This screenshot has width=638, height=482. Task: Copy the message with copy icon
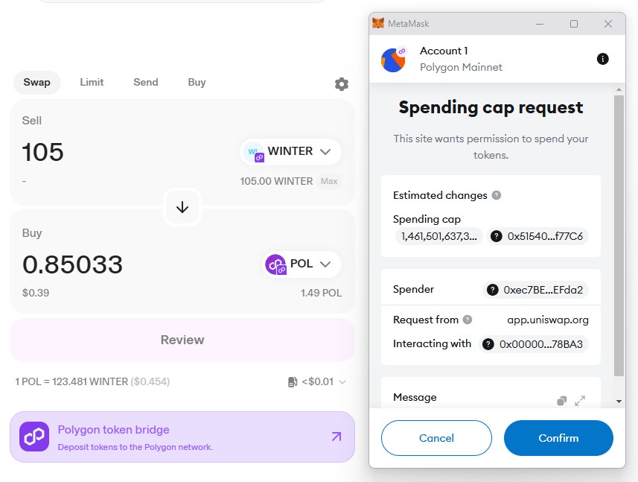point(562,401)
